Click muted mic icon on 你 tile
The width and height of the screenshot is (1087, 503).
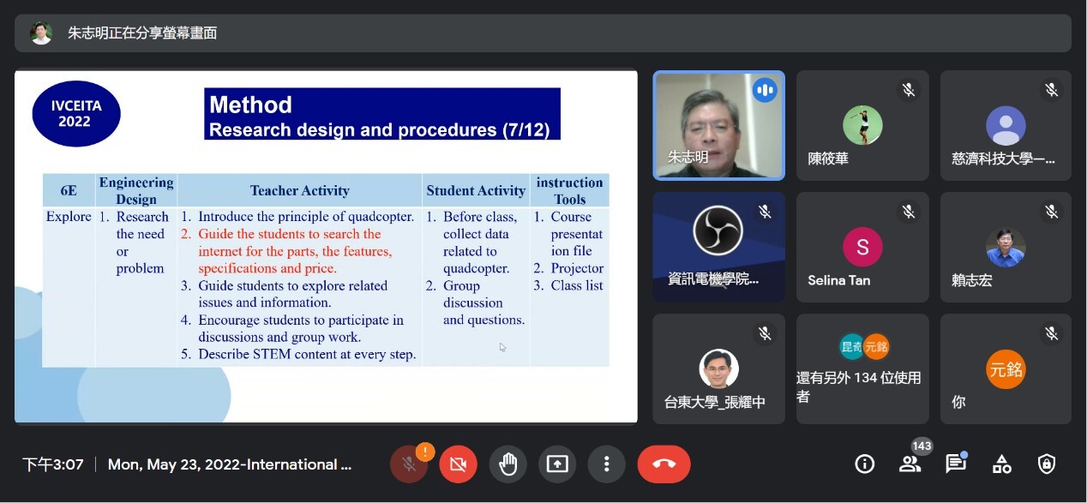coord(1051,333)
